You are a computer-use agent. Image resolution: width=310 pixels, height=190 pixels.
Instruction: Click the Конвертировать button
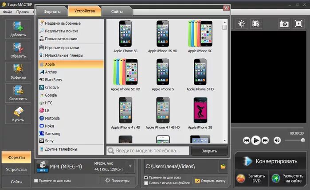(270, 161)
